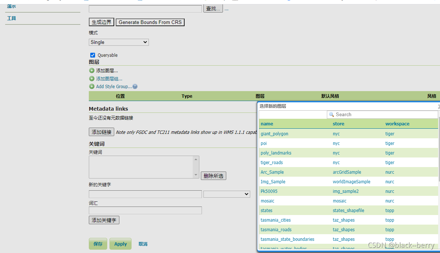Click the states_shapefile store cell

[348, 211]
